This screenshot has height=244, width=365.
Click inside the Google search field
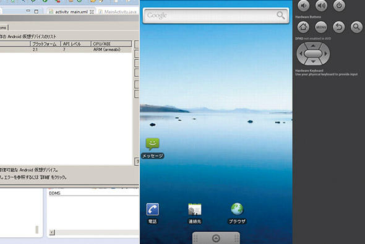[210, 15]
